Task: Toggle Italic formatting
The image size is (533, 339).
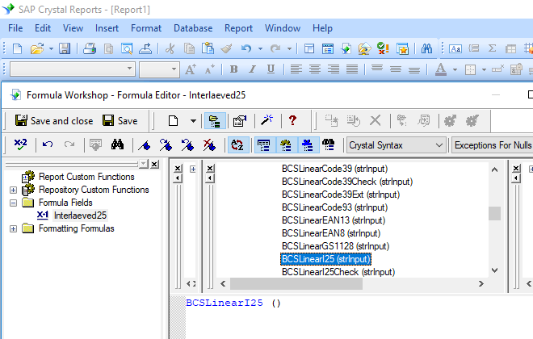Action: (x=252, y=69)
